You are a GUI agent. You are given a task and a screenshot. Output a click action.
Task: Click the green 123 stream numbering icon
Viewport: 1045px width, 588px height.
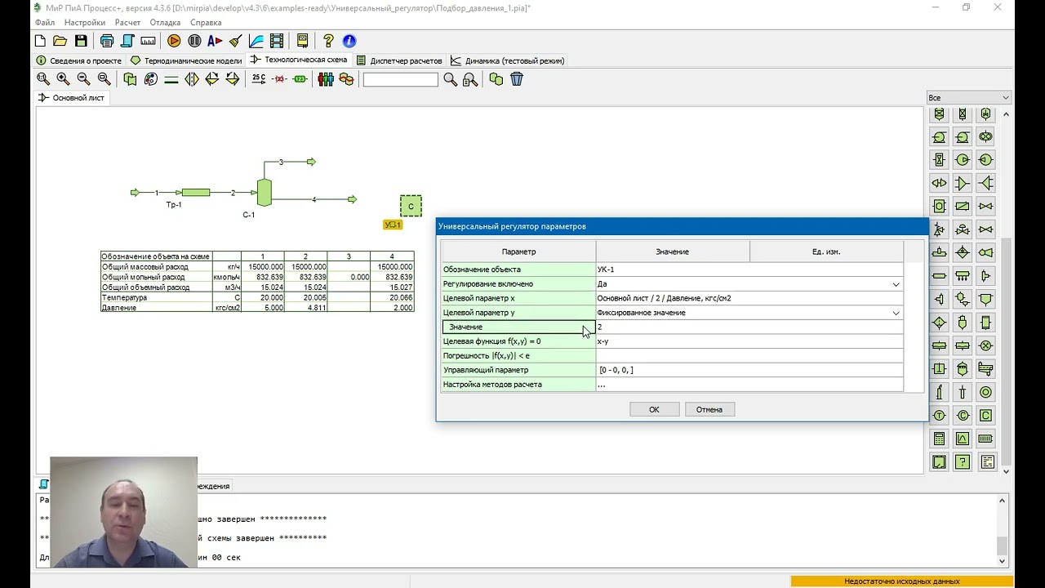pyautogui.click(x=300, y=79)
